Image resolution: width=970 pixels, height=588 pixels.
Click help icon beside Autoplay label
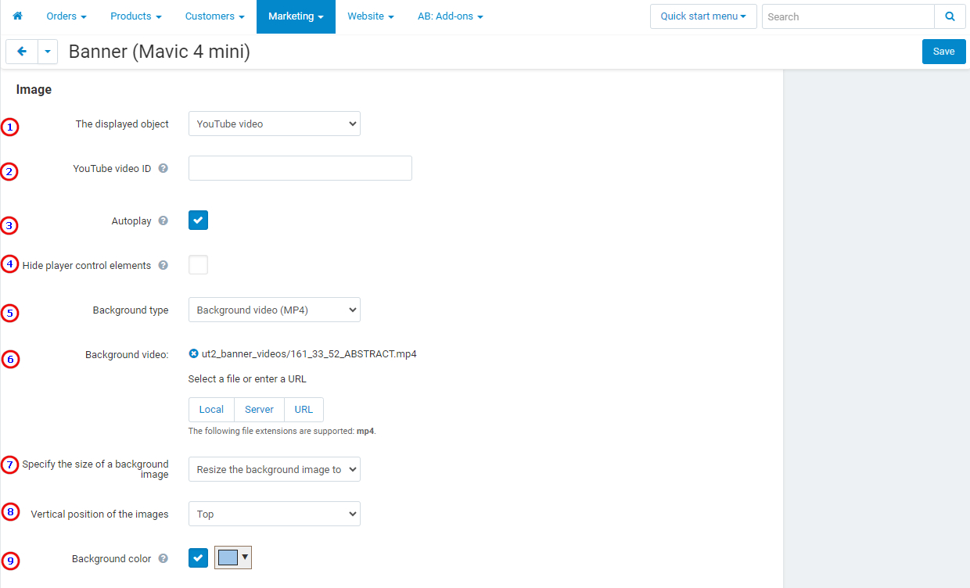point(163,221)
